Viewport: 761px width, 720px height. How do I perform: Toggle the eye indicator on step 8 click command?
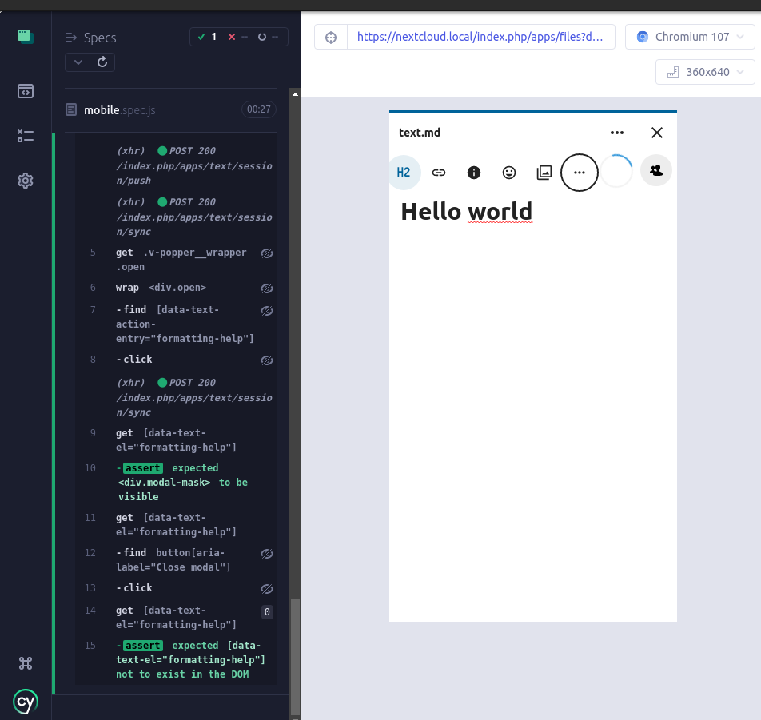click(x=266, y=360)
